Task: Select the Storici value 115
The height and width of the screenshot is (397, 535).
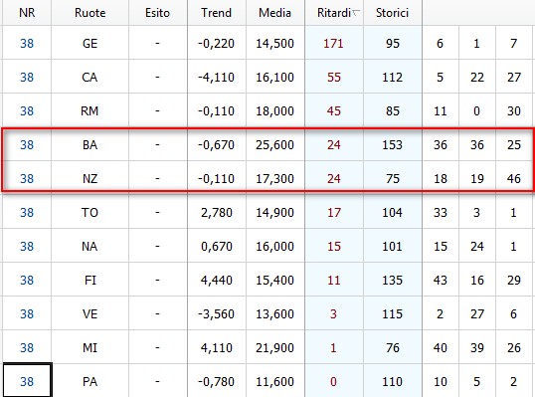Action: pos(393,313)
